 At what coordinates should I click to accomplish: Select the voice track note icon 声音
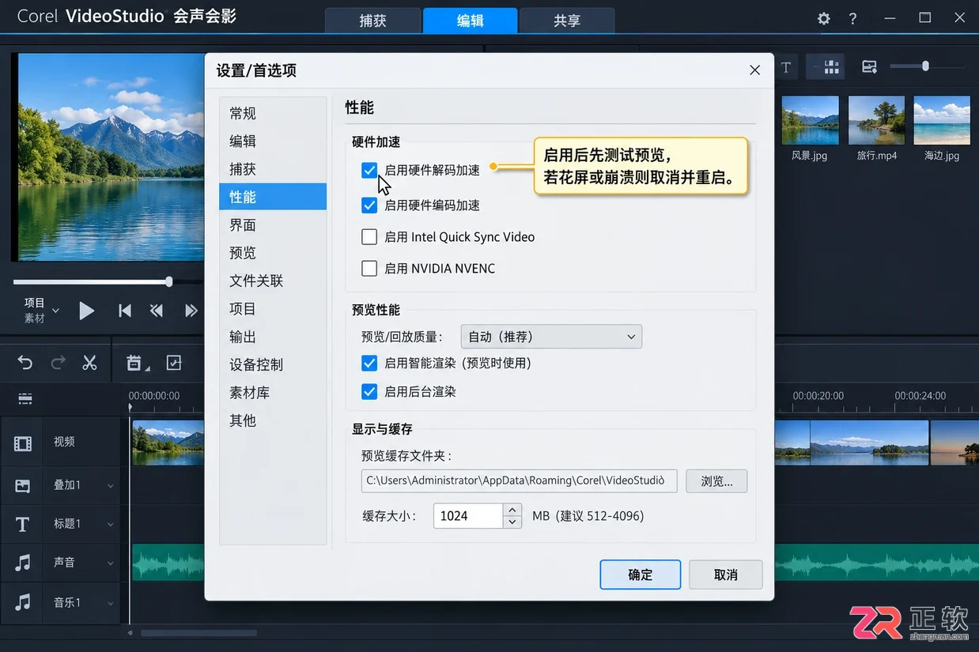[x=23, y=563]
